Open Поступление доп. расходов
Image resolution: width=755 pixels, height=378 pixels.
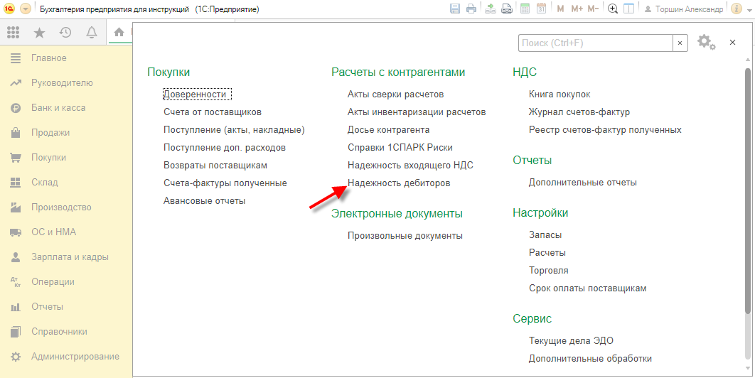225,148
